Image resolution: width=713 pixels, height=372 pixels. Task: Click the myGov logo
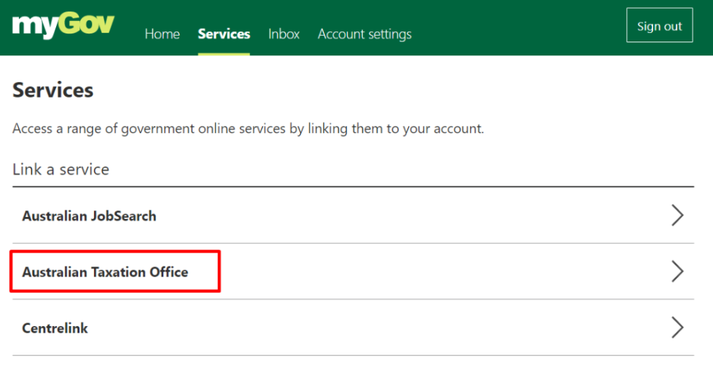tap(63, 26)
